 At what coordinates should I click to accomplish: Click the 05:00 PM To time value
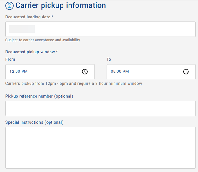pyautogui.click(x=120, y=72)
